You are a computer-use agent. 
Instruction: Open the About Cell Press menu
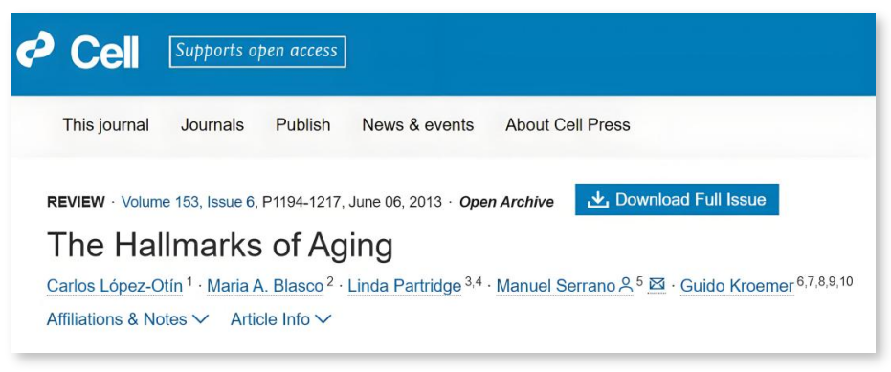[568, 125]
